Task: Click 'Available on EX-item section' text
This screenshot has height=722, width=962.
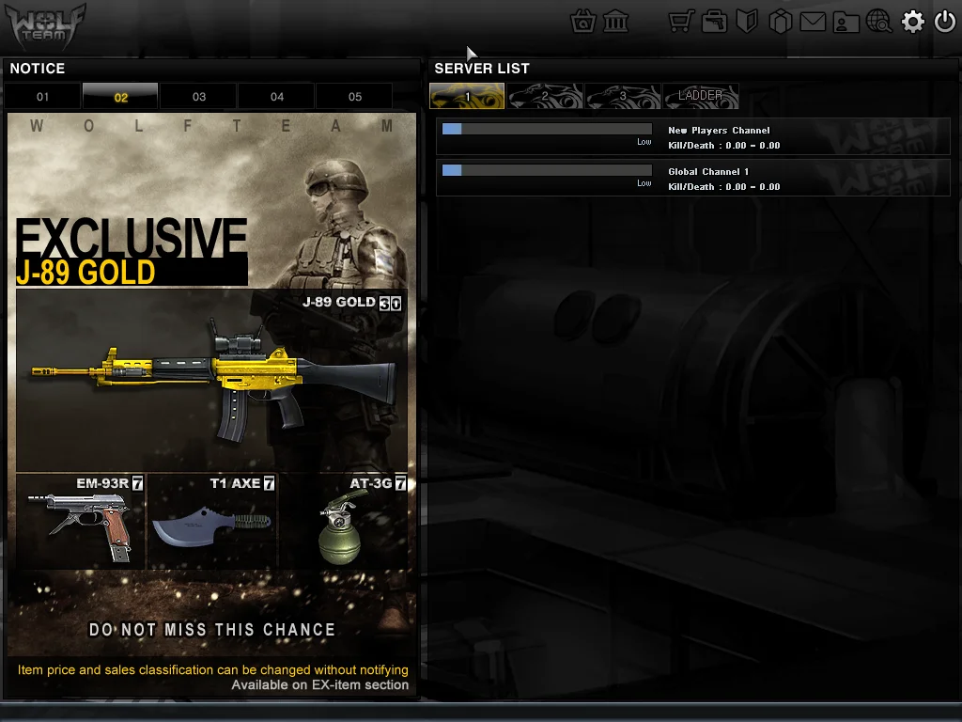Action: pos(319,685)
